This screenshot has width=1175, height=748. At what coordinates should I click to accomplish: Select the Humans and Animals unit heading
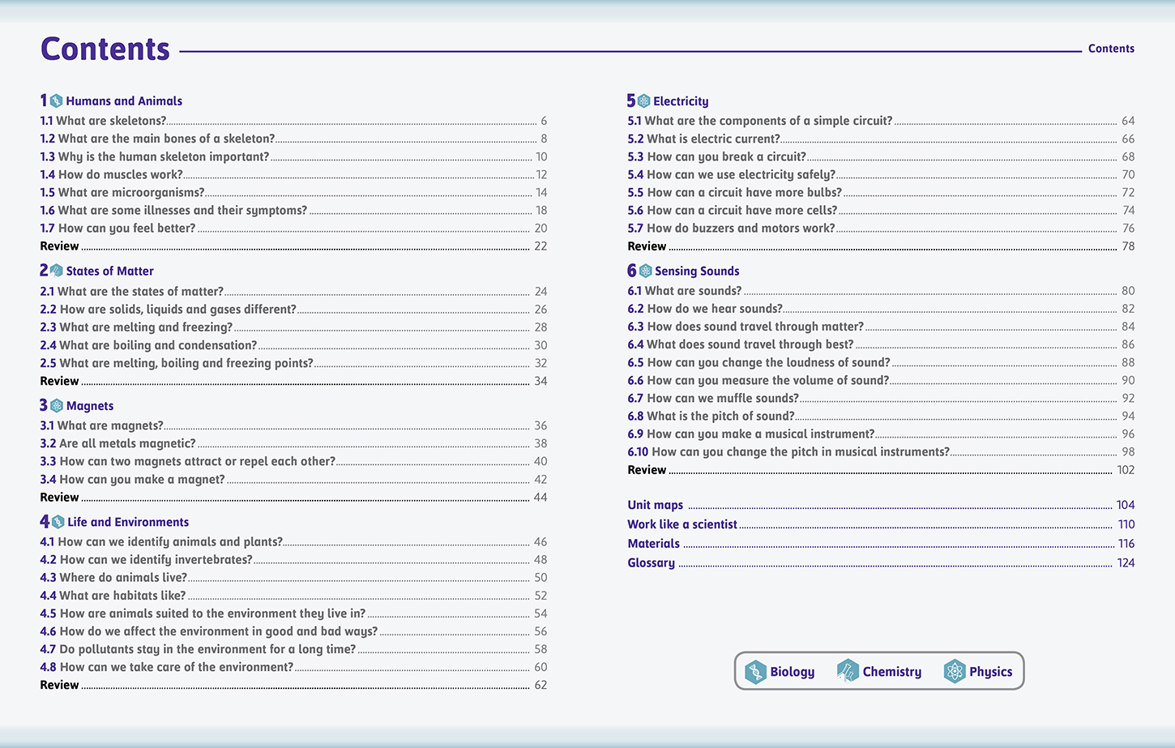point(124,101)
